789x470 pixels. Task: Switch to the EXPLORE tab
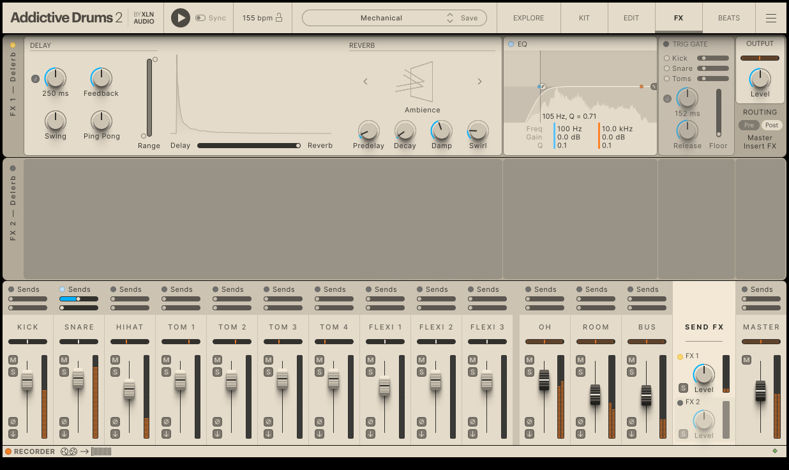point(529,18)
